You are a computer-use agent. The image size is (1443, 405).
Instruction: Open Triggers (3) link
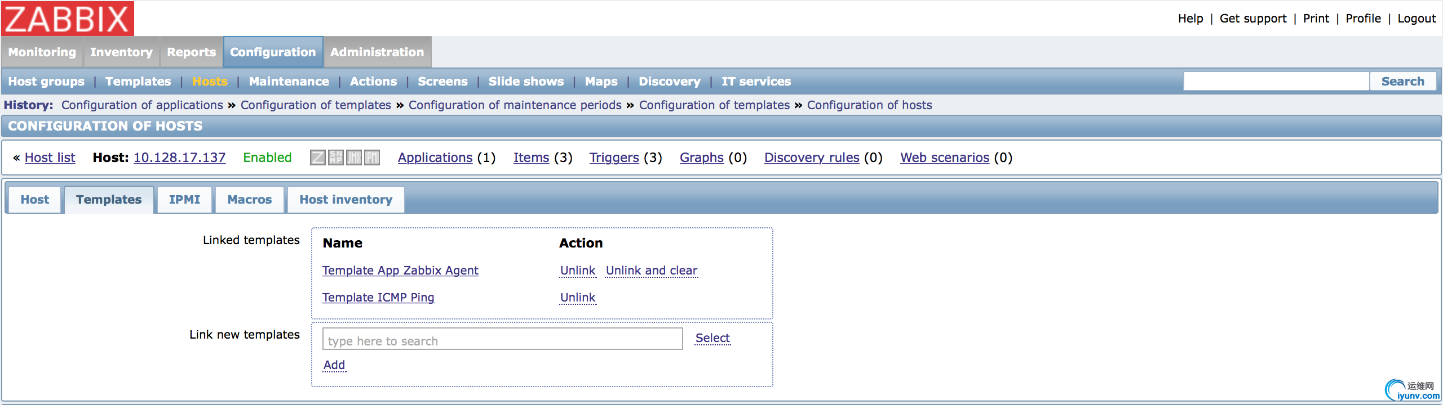pyautogui.click(x=614, y=157)
